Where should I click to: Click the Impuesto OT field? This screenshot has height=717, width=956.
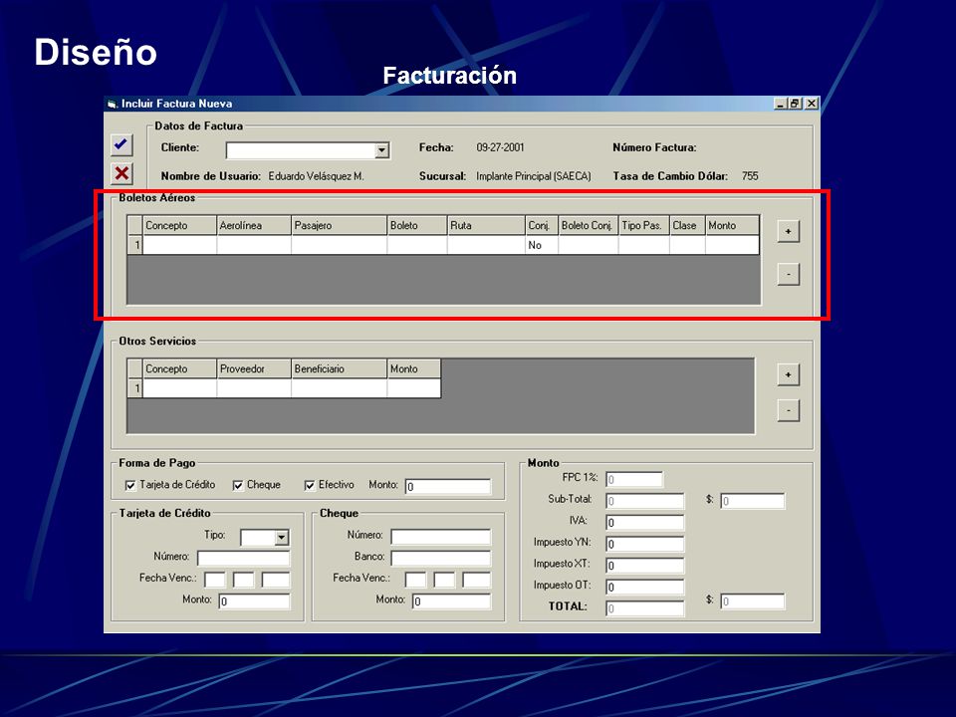coord(645,588)
